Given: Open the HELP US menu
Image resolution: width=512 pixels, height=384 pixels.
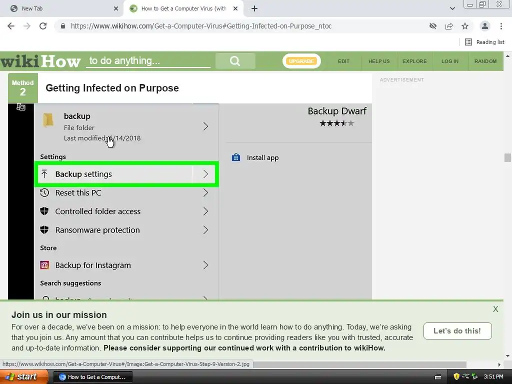Looking at the screenshot, I should pos(379,61).
